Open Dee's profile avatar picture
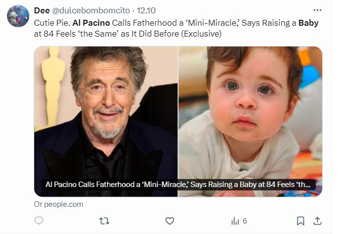The image size is (342, 234). (x=18, y=16)
